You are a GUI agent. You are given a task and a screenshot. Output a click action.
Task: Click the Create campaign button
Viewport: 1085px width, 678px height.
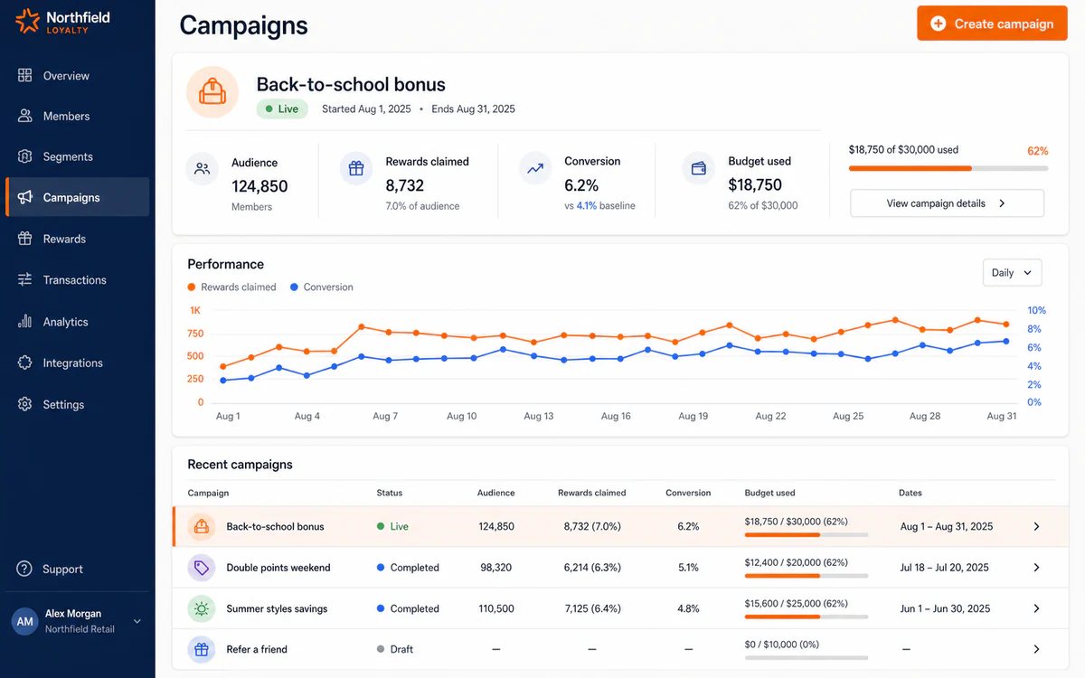(992, 24)
